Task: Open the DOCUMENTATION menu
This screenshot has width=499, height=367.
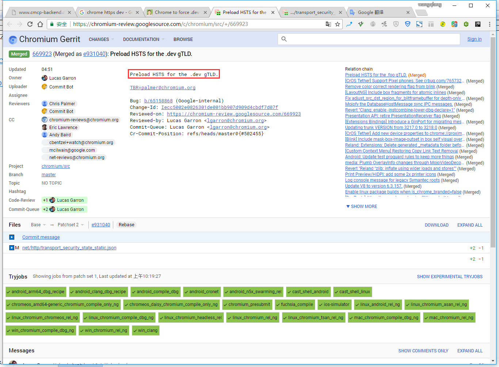Action: [x=144, y=39]
